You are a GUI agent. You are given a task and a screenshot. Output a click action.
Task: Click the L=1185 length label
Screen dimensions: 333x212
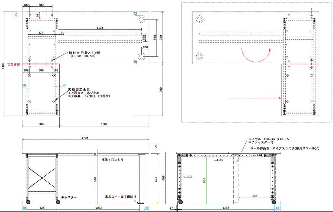click(x=219, y=160)
